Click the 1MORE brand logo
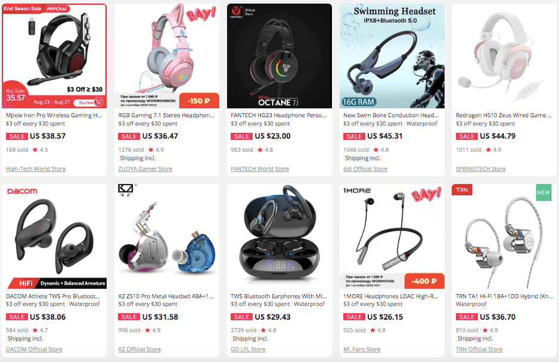Viewport: 559px width, 362px height. point(357,191)
